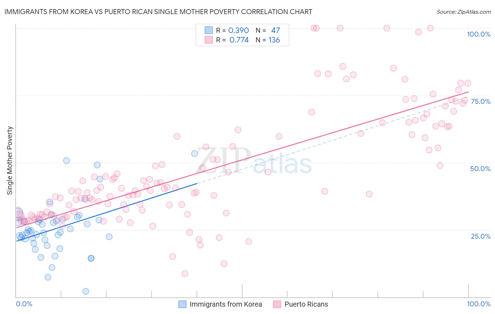Image resolution: width=495 pixels, height=314 pixels.
Task: Click the 50.0% y-axis tick label
Action: [480, 169]
